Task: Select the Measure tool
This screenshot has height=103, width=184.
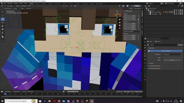Action: [x=3, y=36]
